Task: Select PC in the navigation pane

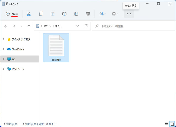Action: (x=13, y=59)
